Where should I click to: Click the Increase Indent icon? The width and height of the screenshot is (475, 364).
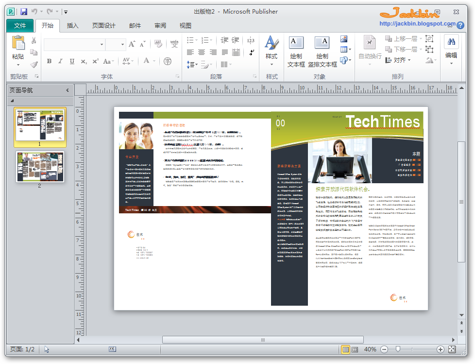[x=236, y=40]
